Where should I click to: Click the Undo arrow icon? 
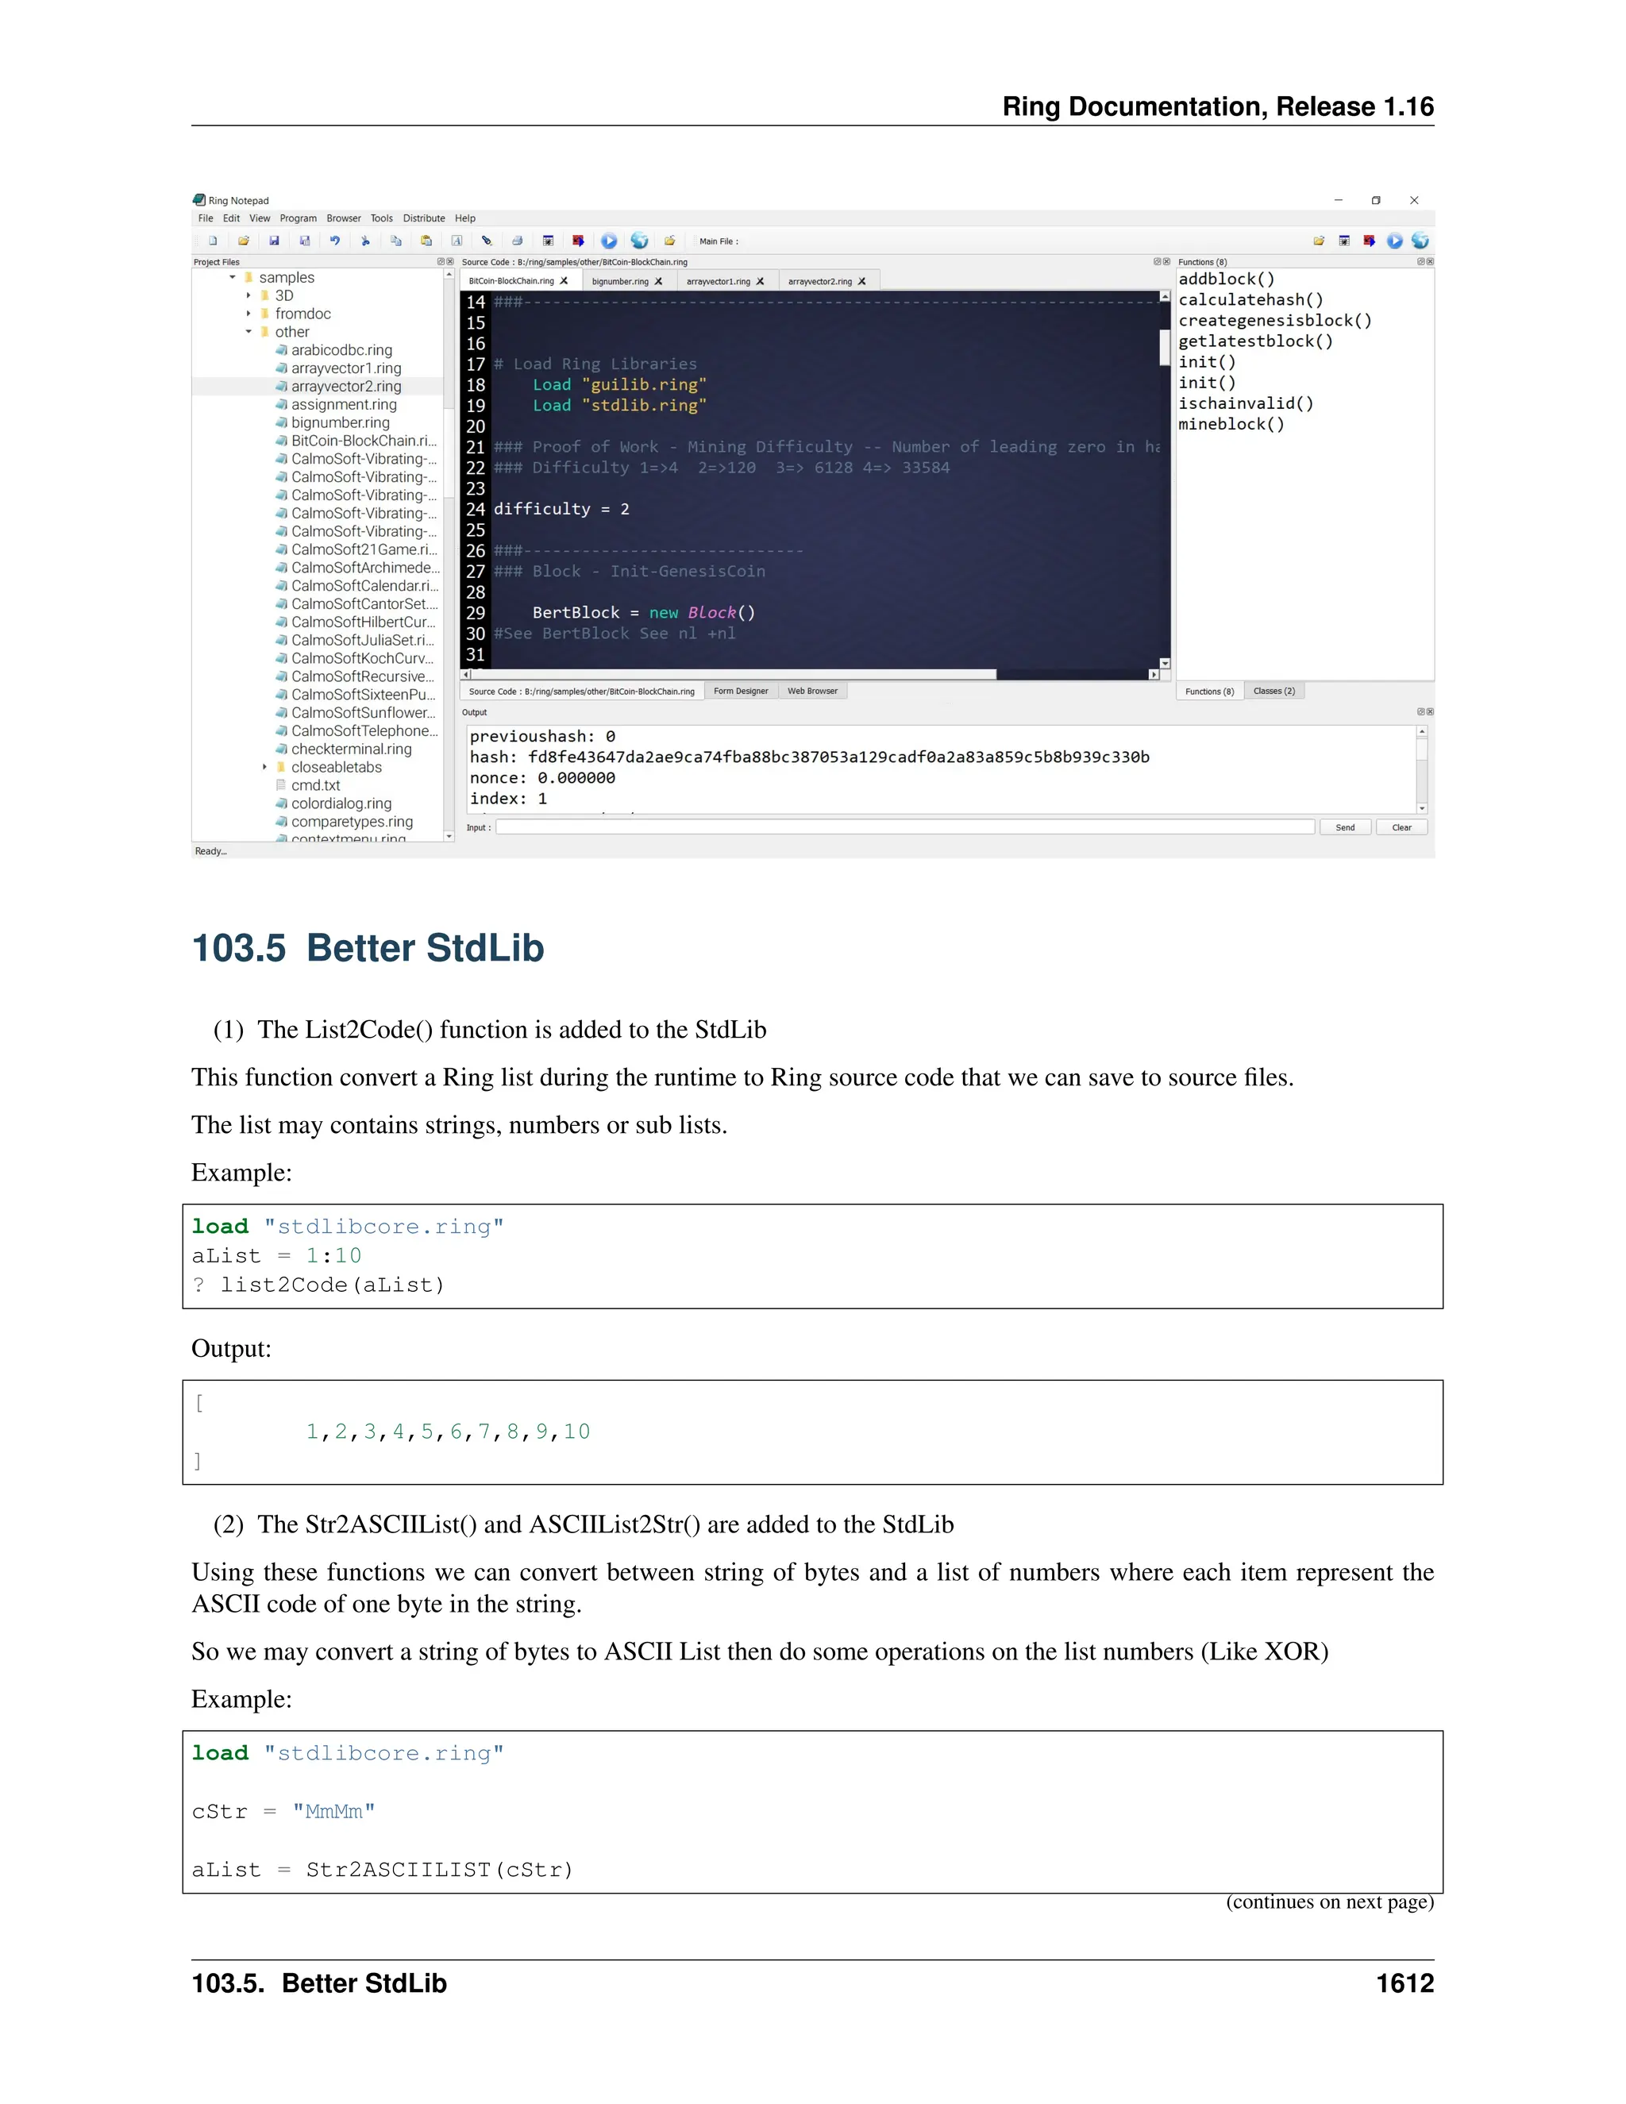pyautogui.click(x=335, y=241)
